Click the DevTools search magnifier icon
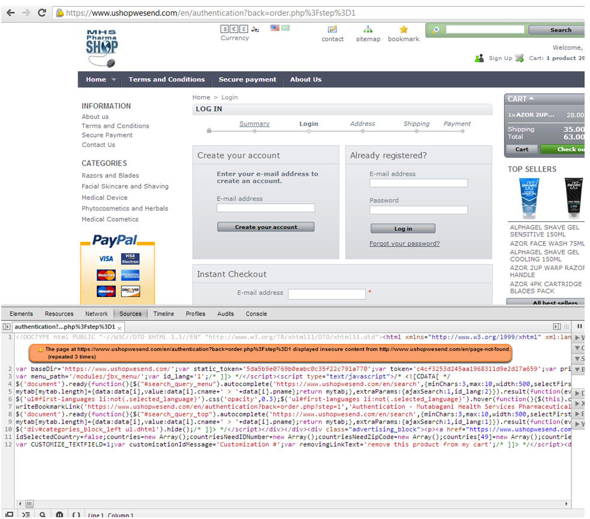 (x=43, y=514)
